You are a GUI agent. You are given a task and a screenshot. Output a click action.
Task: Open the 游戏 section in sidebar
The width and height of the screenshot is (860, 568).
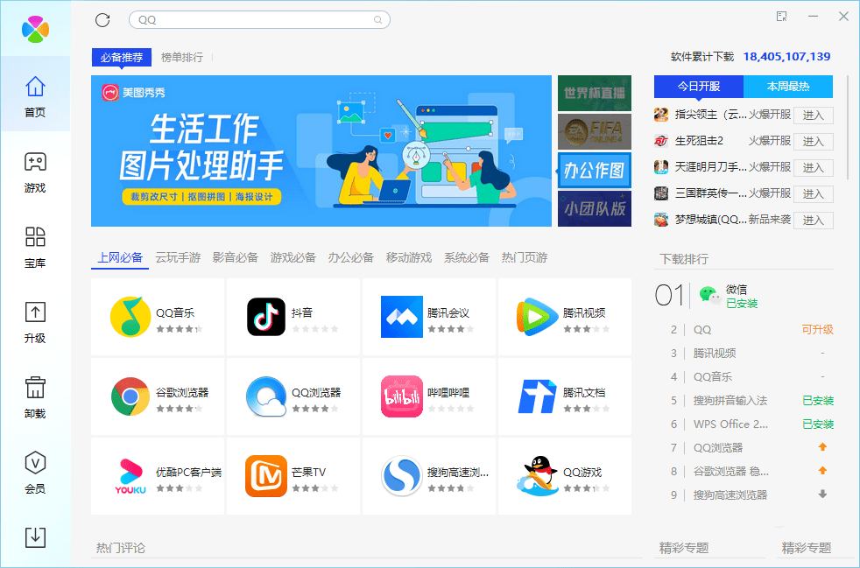(35, 172)
